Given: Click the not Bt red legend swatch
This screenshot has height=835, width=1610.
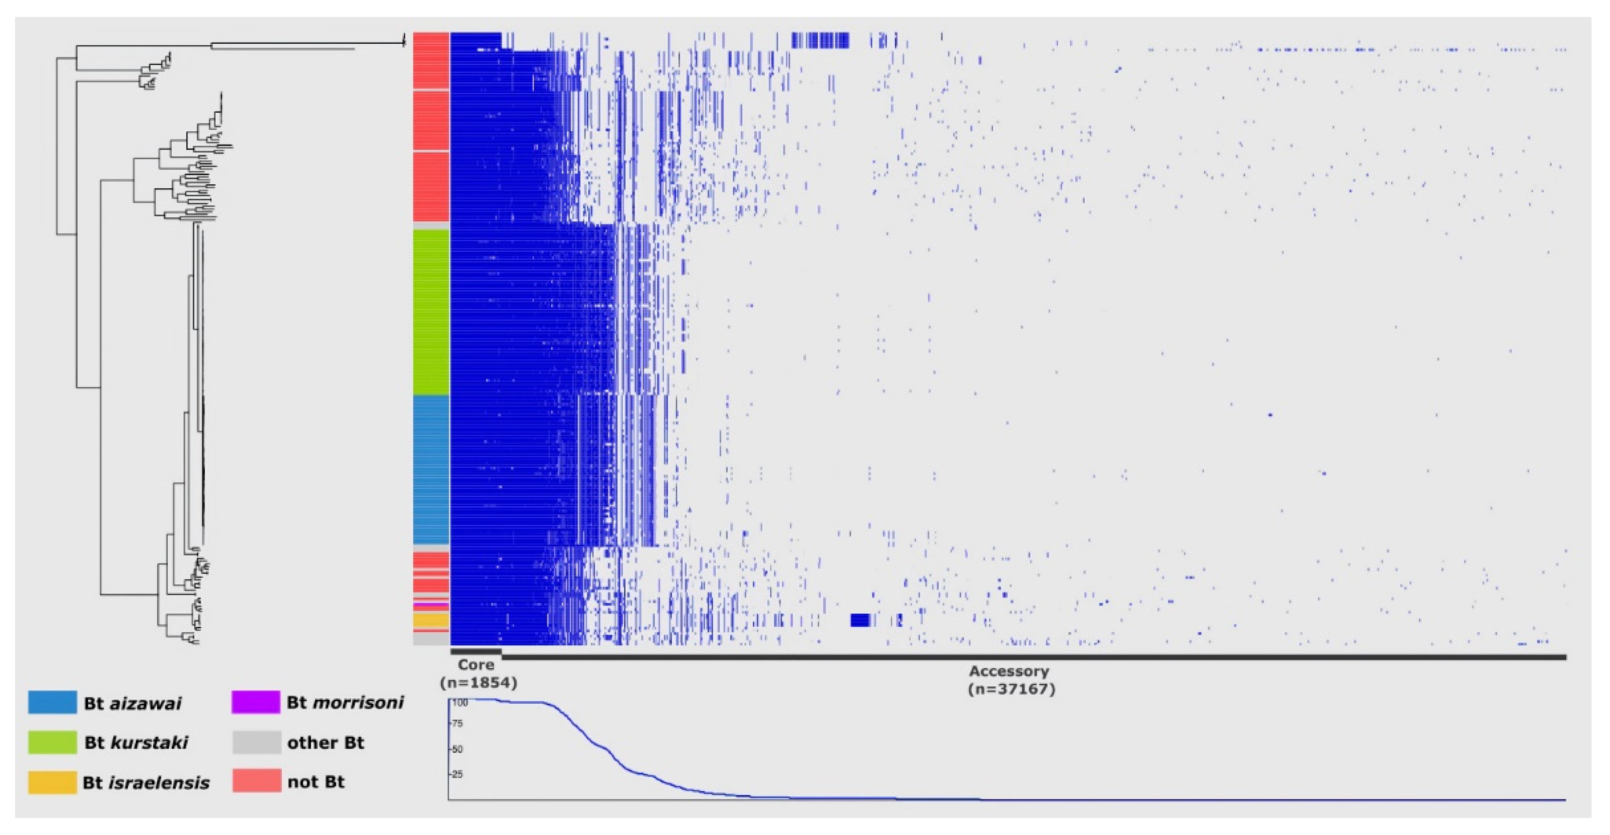Looking at the screenshot, I should (x=256, y=781).
